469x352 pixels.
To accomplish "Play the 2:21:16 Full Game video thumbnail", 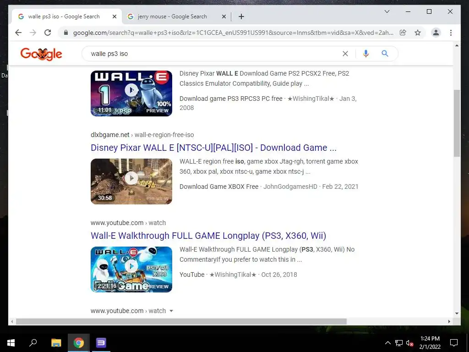I will [131, 269].
